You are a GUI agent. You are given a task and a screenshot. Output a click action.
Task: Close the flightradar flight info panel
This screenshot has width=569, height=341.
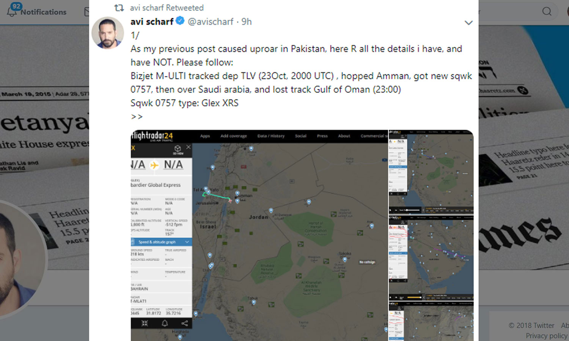[x=188, y=147]
